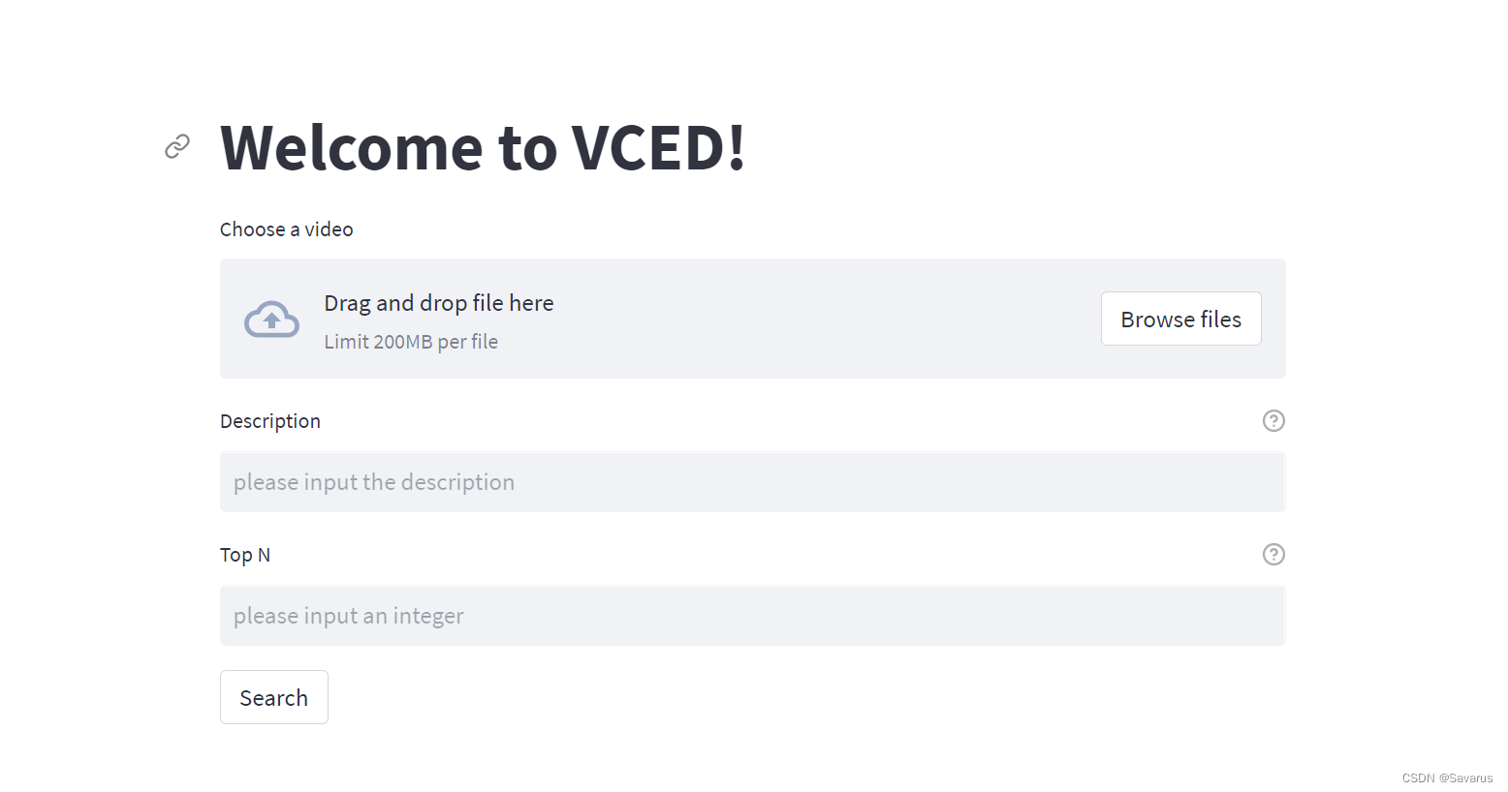
Task: Click the Top N section label
Action: (245, 554)
